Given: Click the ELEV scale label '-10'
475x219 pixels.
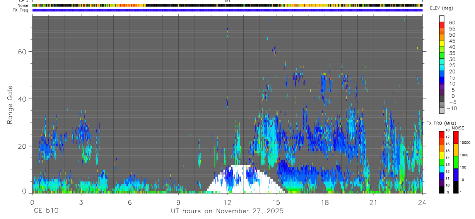Looking at the screenshot, I should pos(451,109).
